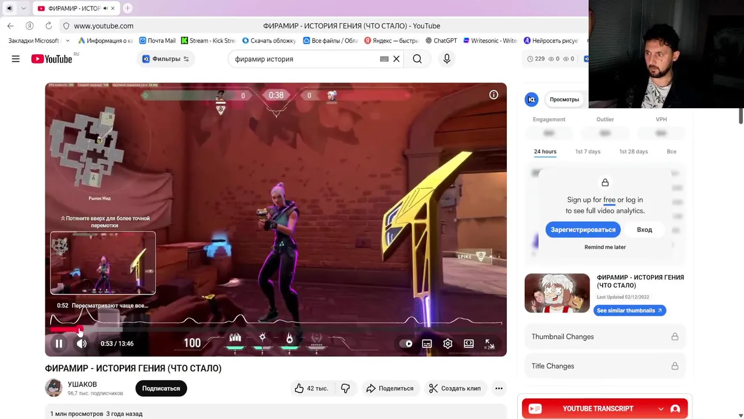
Task: Clear the search query with X
Action: [396, 59]
